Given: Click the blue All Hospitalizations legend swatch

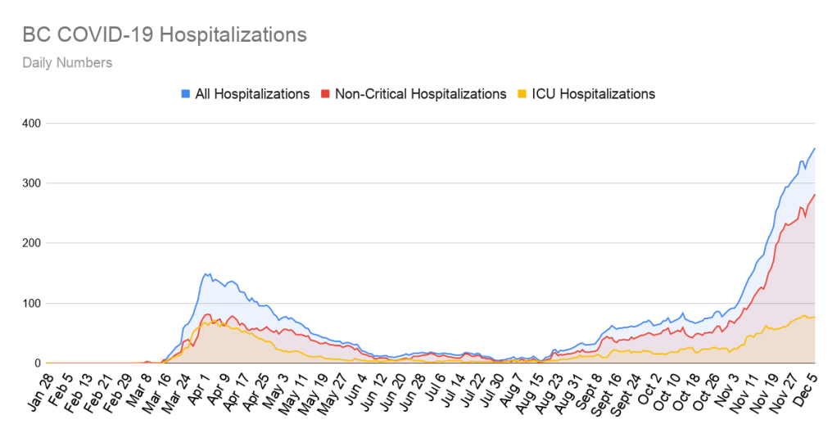Looking at the screenshot, I should pos(185,94).
